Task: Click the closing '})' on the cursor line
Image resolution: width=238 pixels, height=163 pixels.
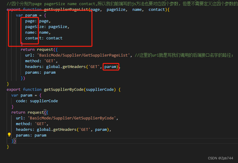Action: point(14,141)
